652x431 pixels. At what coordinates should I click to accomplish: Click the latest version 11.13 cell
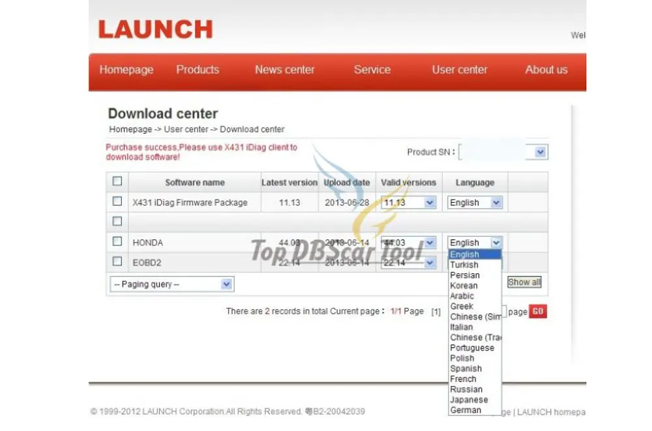click(289, 203)
